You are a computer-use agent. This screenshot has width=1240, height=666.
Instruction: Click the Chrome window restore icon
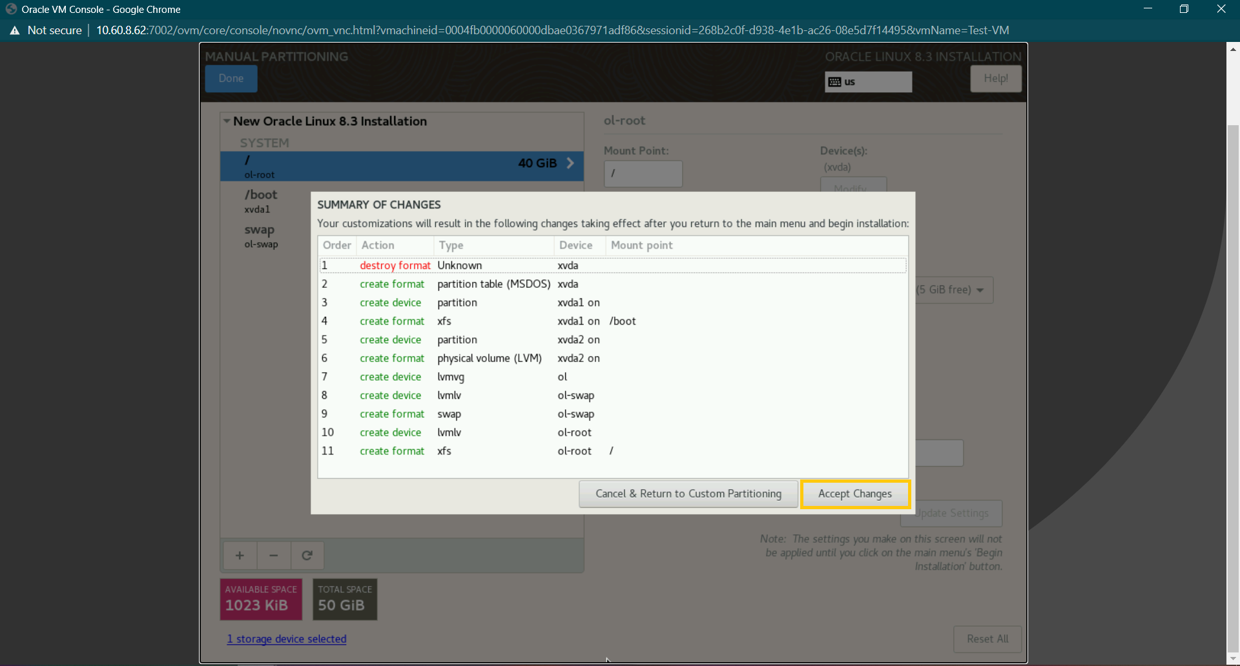1184,9
